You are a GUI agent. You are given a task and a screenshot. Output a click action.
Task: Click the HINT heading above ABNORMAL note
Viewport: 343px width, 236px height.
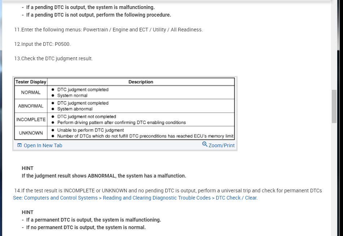click(x=27, y=168)
